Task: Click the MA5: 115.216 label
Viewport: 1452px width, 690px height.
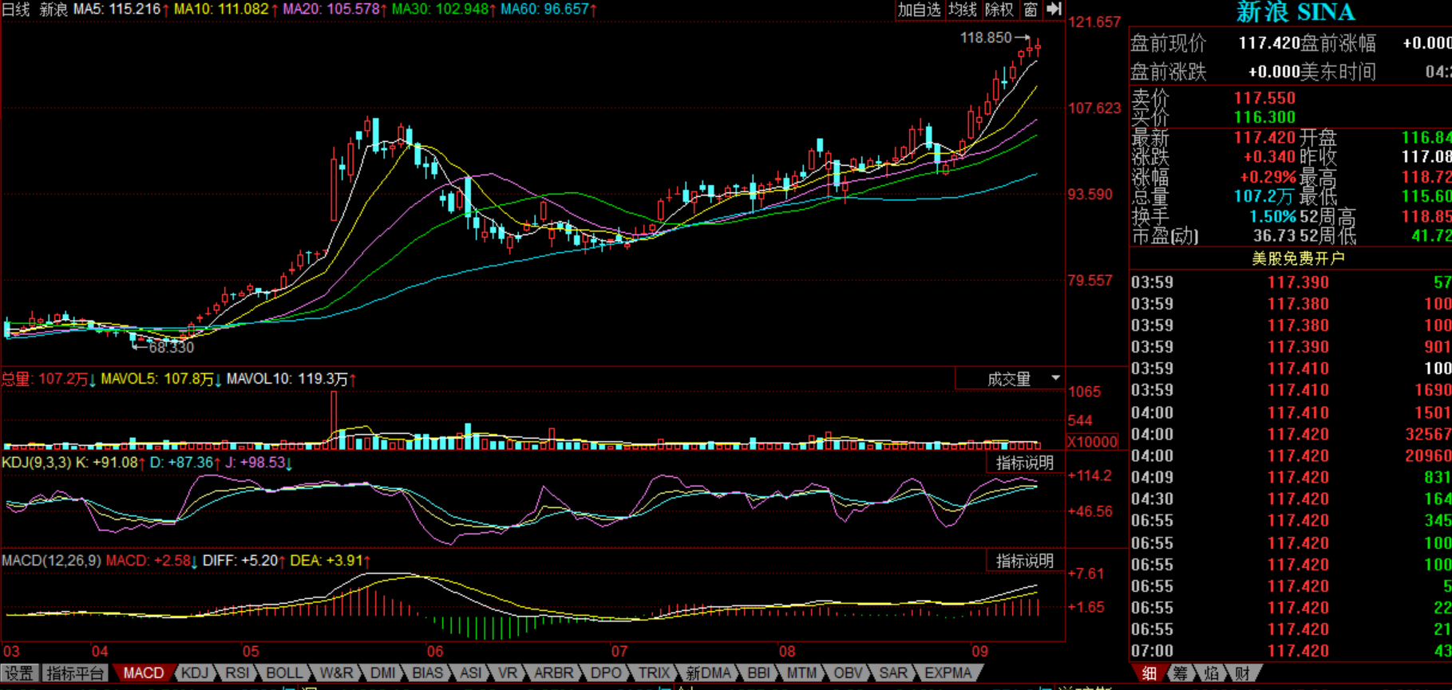Action: click(x=117, y=10)
